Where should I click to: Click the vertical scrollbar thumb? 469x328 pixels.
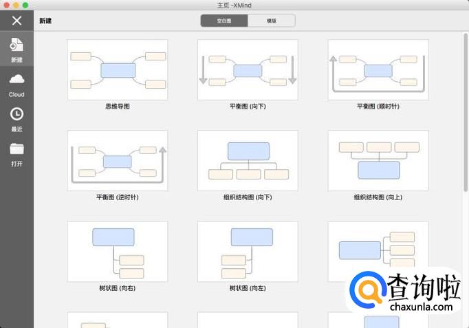[x=466, y=112]
